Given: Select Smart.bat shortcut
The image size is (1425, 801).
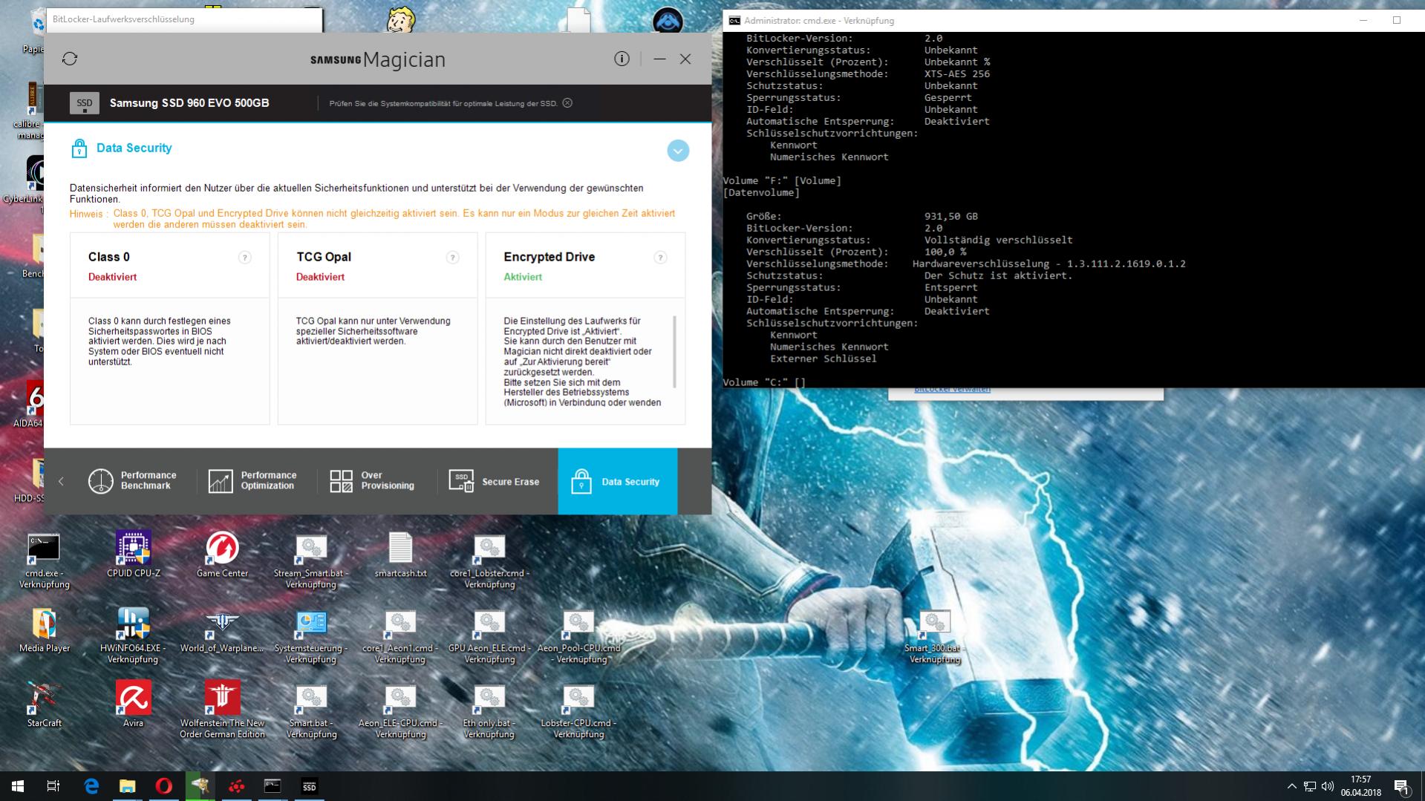Looking at the screenshot, I should pyautogui.click(x=311, y=710).
